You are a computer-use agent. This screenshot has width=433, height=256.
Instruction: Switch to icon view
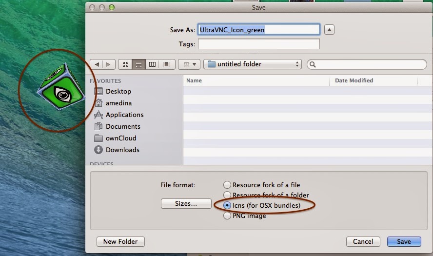125,64
